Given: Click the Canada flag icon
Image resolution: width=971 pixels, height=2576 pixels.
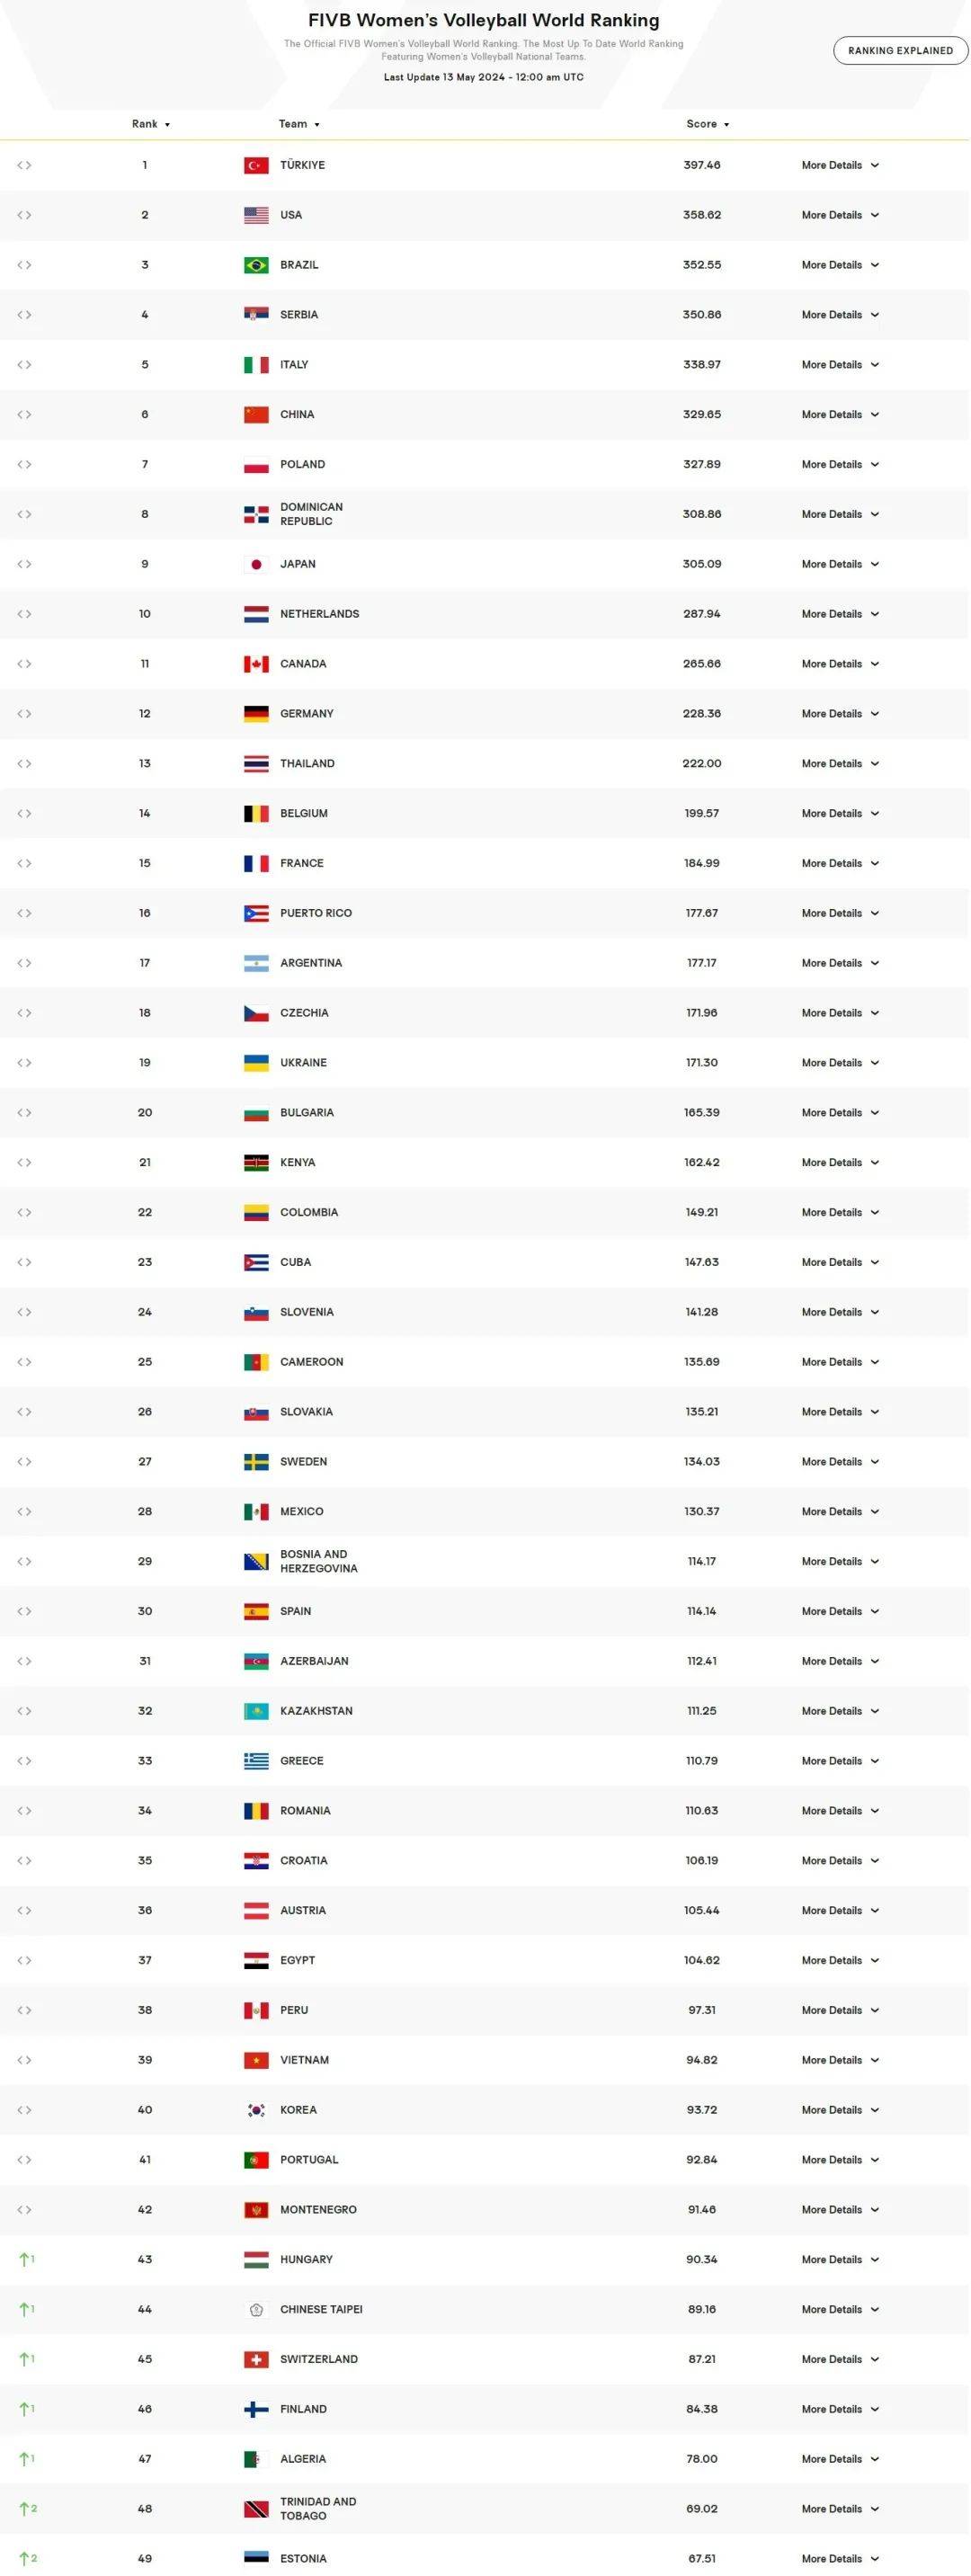Looking at the screenshot, I should [256, 664].
